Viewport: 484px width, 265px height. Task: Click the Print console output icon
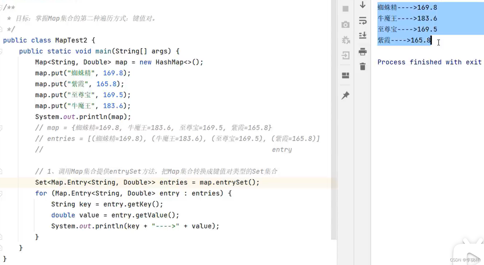(363, 52)
